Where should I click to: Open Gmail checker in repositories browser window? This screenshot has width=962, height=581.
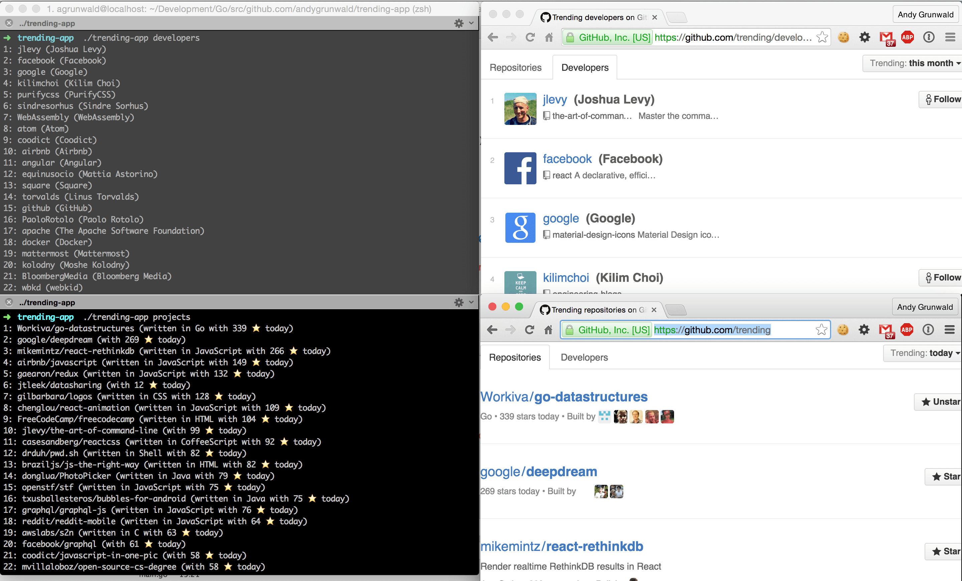(886, 331)
